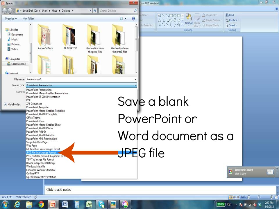Open the Save as type combo box
The height and width of the screenshot is (209, 279).
[x=81, y=85]
